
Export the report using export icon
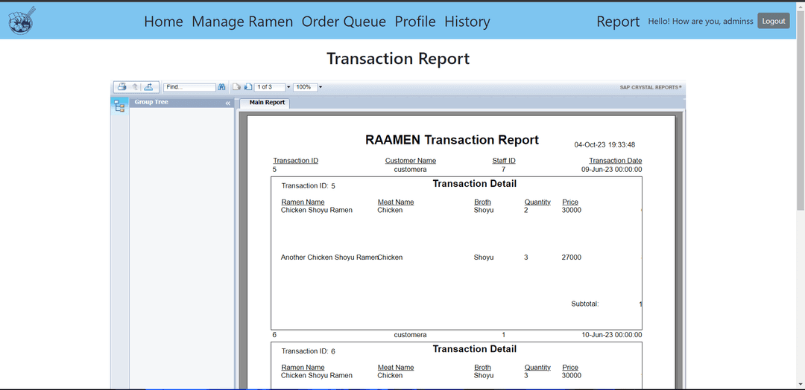148,86
